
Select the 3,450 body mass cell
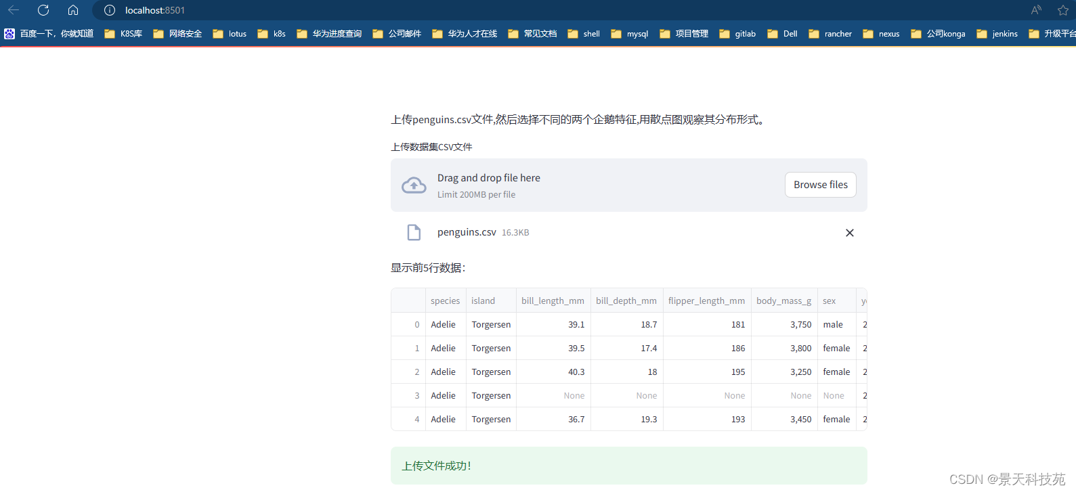pos(784,420)
